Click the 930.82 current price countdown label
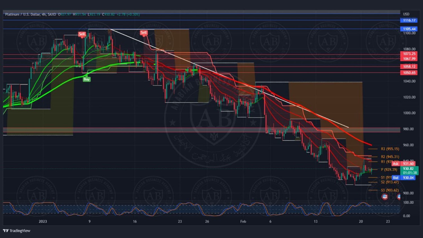The height and width of the screenshot is (238, 423). [409, 171]
